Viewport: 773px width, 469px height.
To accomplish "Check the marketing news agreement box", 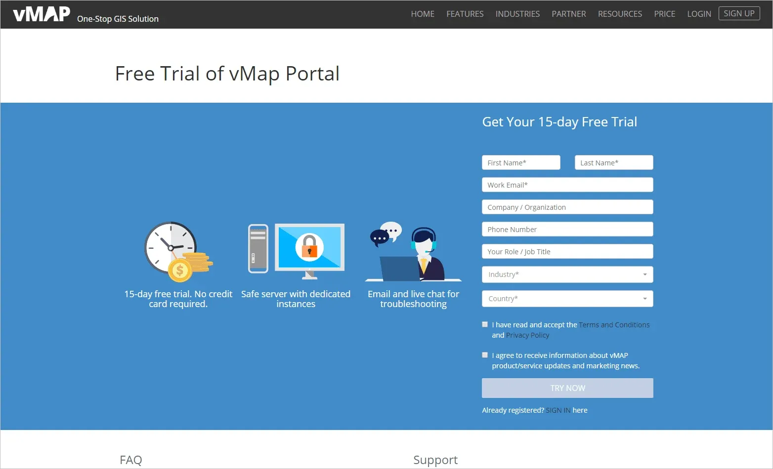I will click(x=485, y=355).
